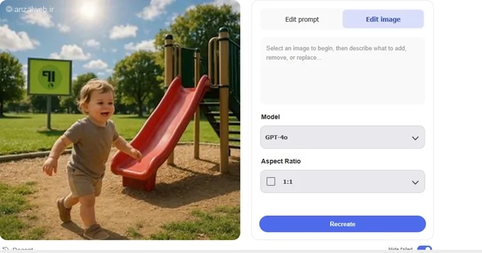Click the Aspect Ratio chevron arrow

415,183
